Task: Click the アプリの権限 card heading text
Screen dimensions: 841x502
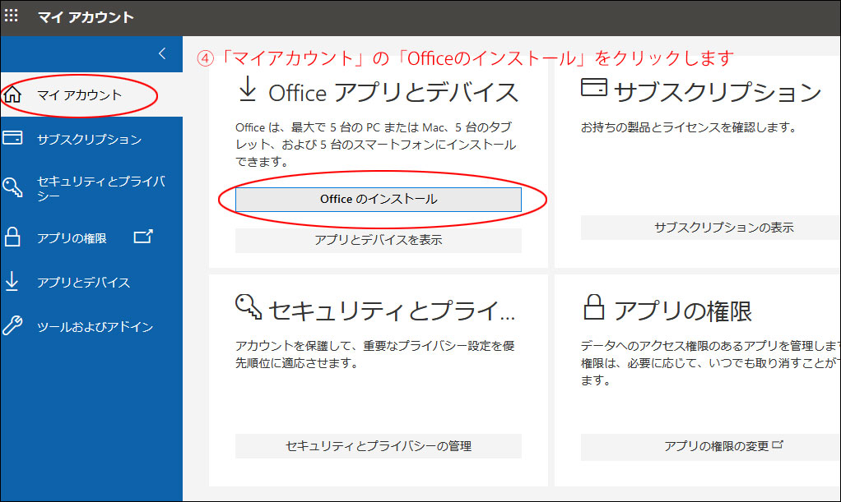Action: (683, 311)
